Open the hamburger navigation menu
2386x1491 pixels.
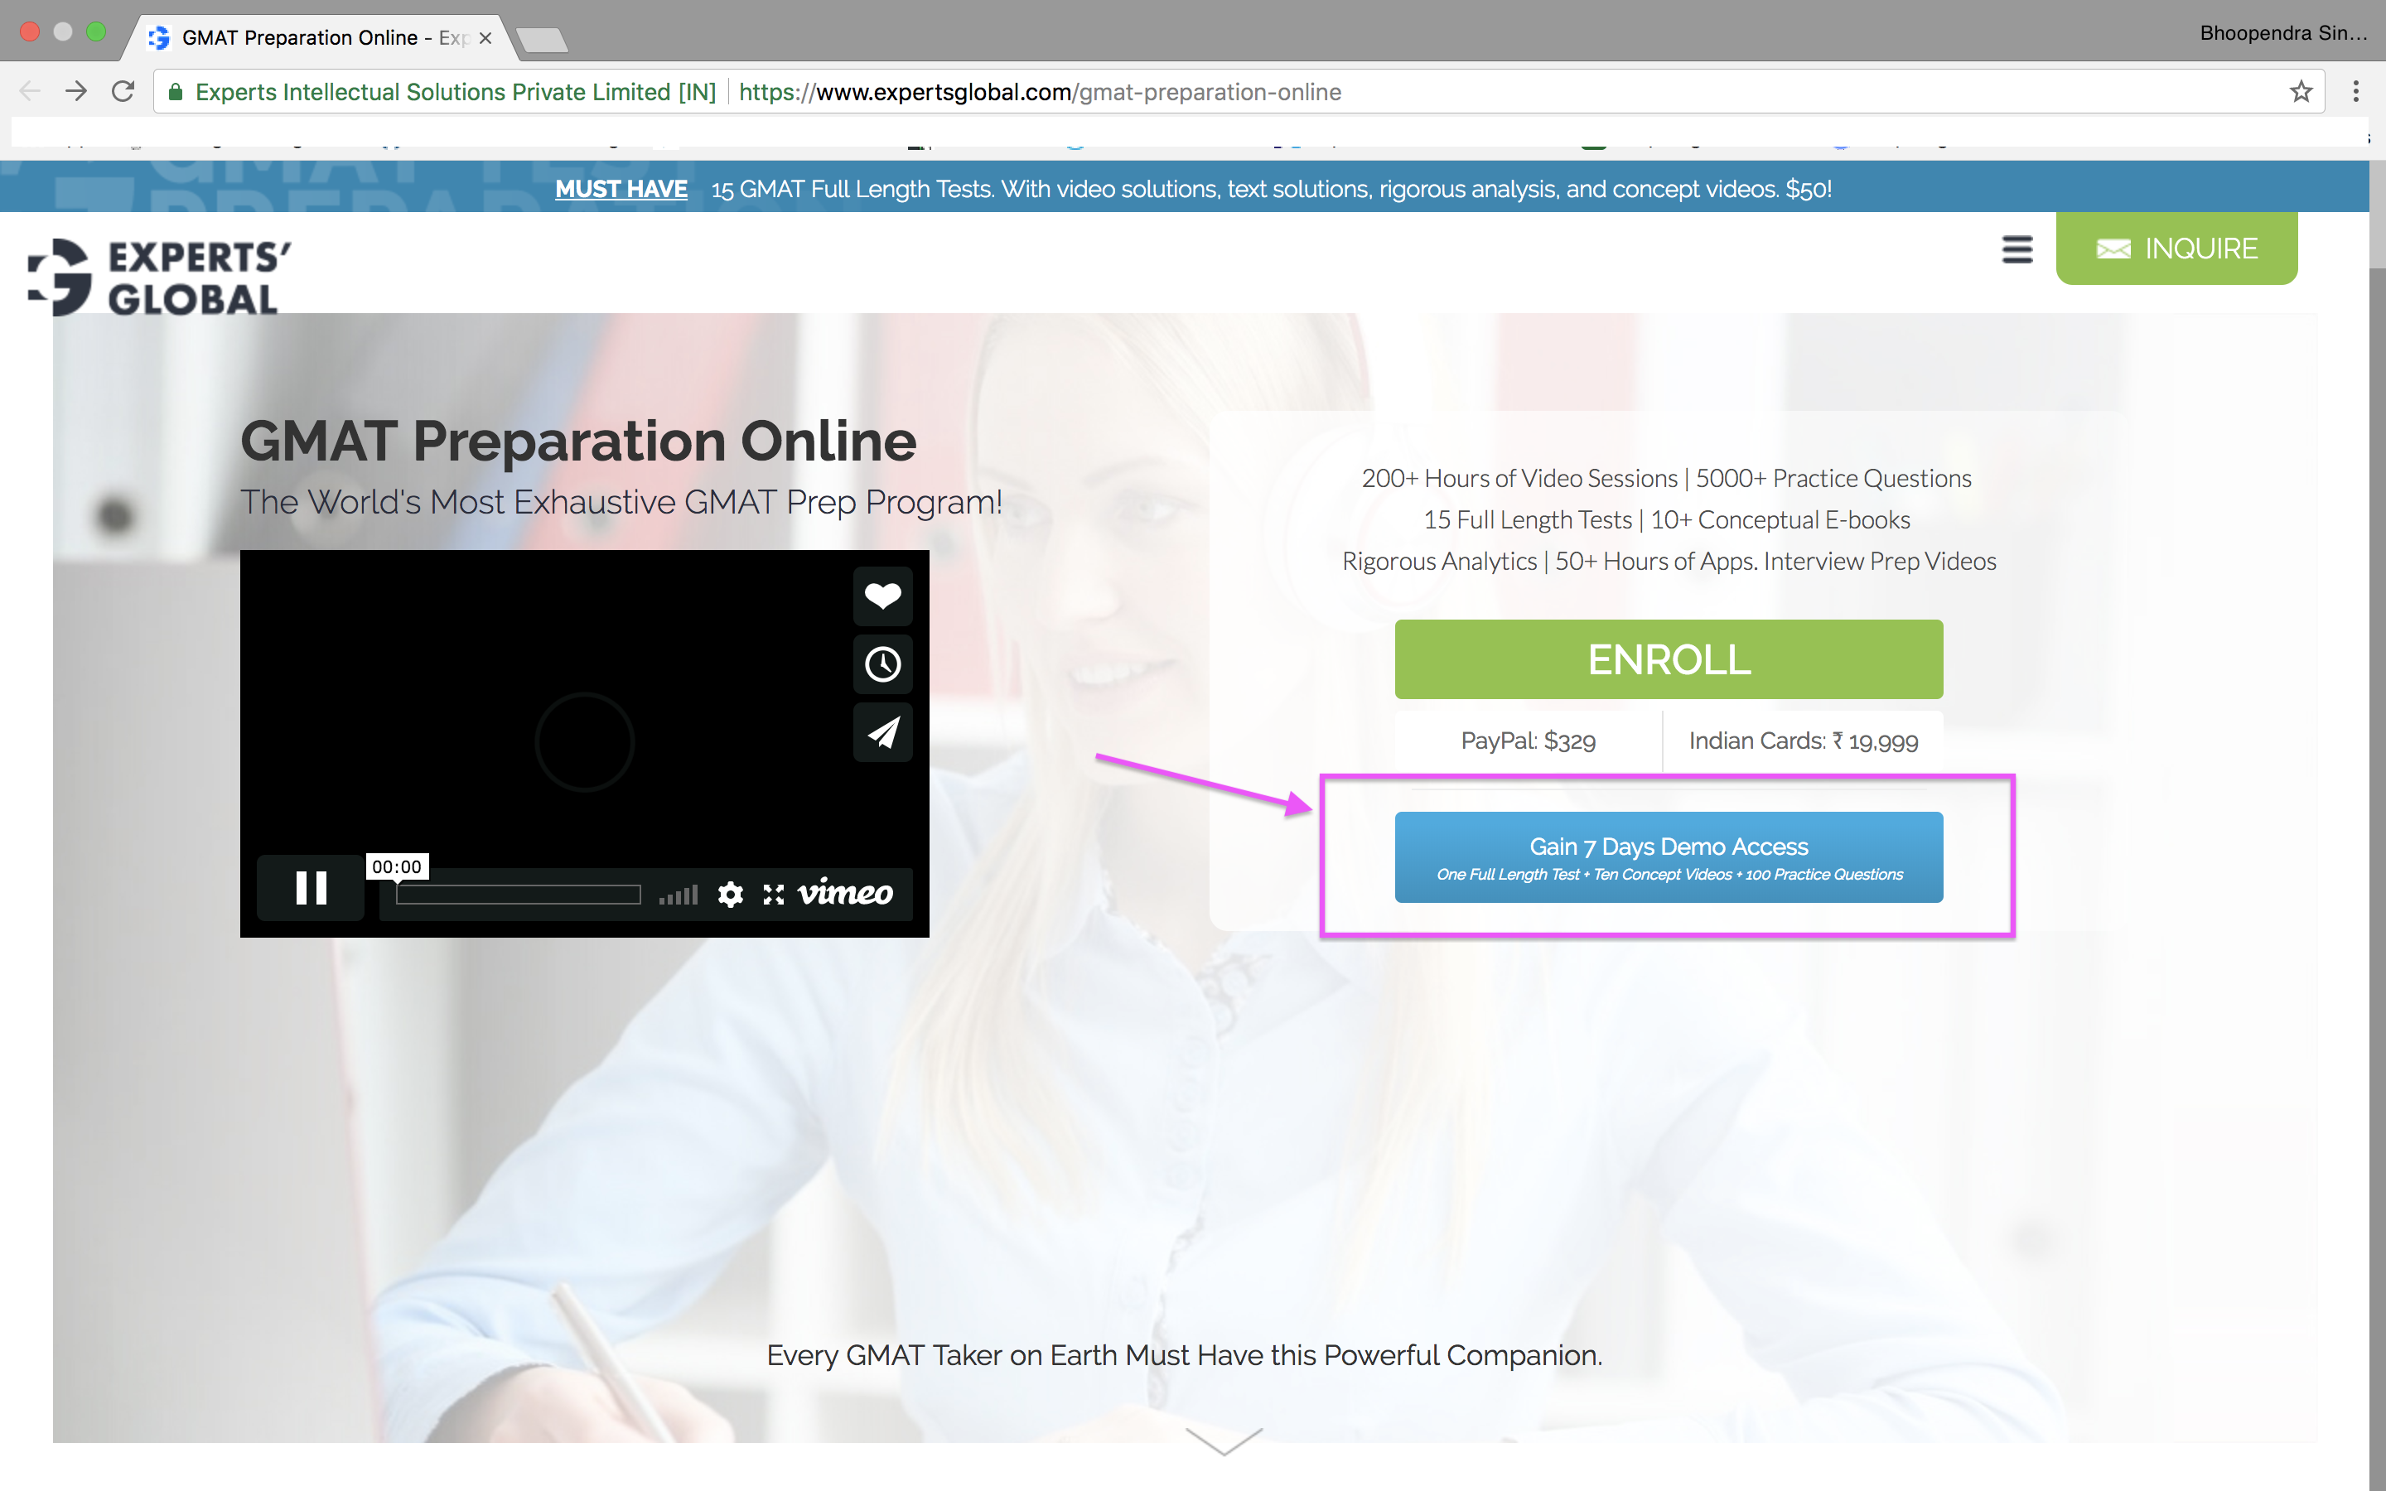pos(2017,248)
